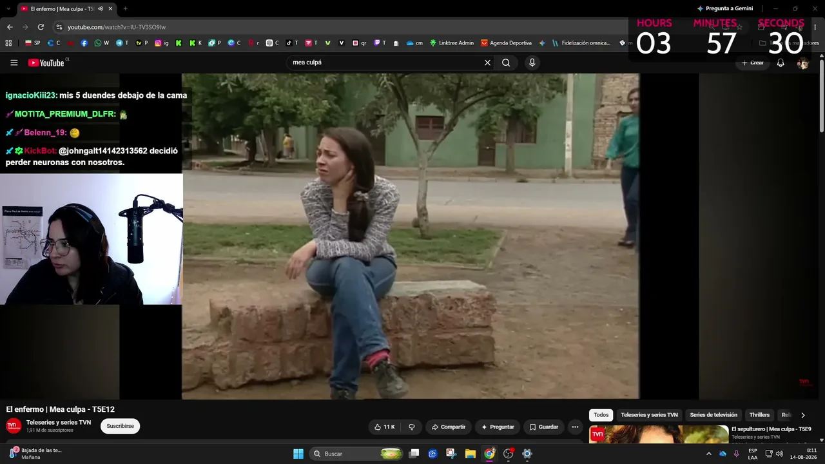This screenshot has height=464, width=825.
Task: Open File Explorer from the taskbar
Action: [471, 454]
